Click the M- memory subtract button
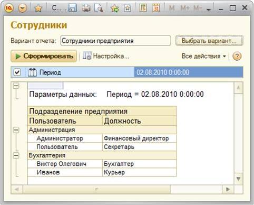Screen dimensions: 254x205 (x=198, y=8)
